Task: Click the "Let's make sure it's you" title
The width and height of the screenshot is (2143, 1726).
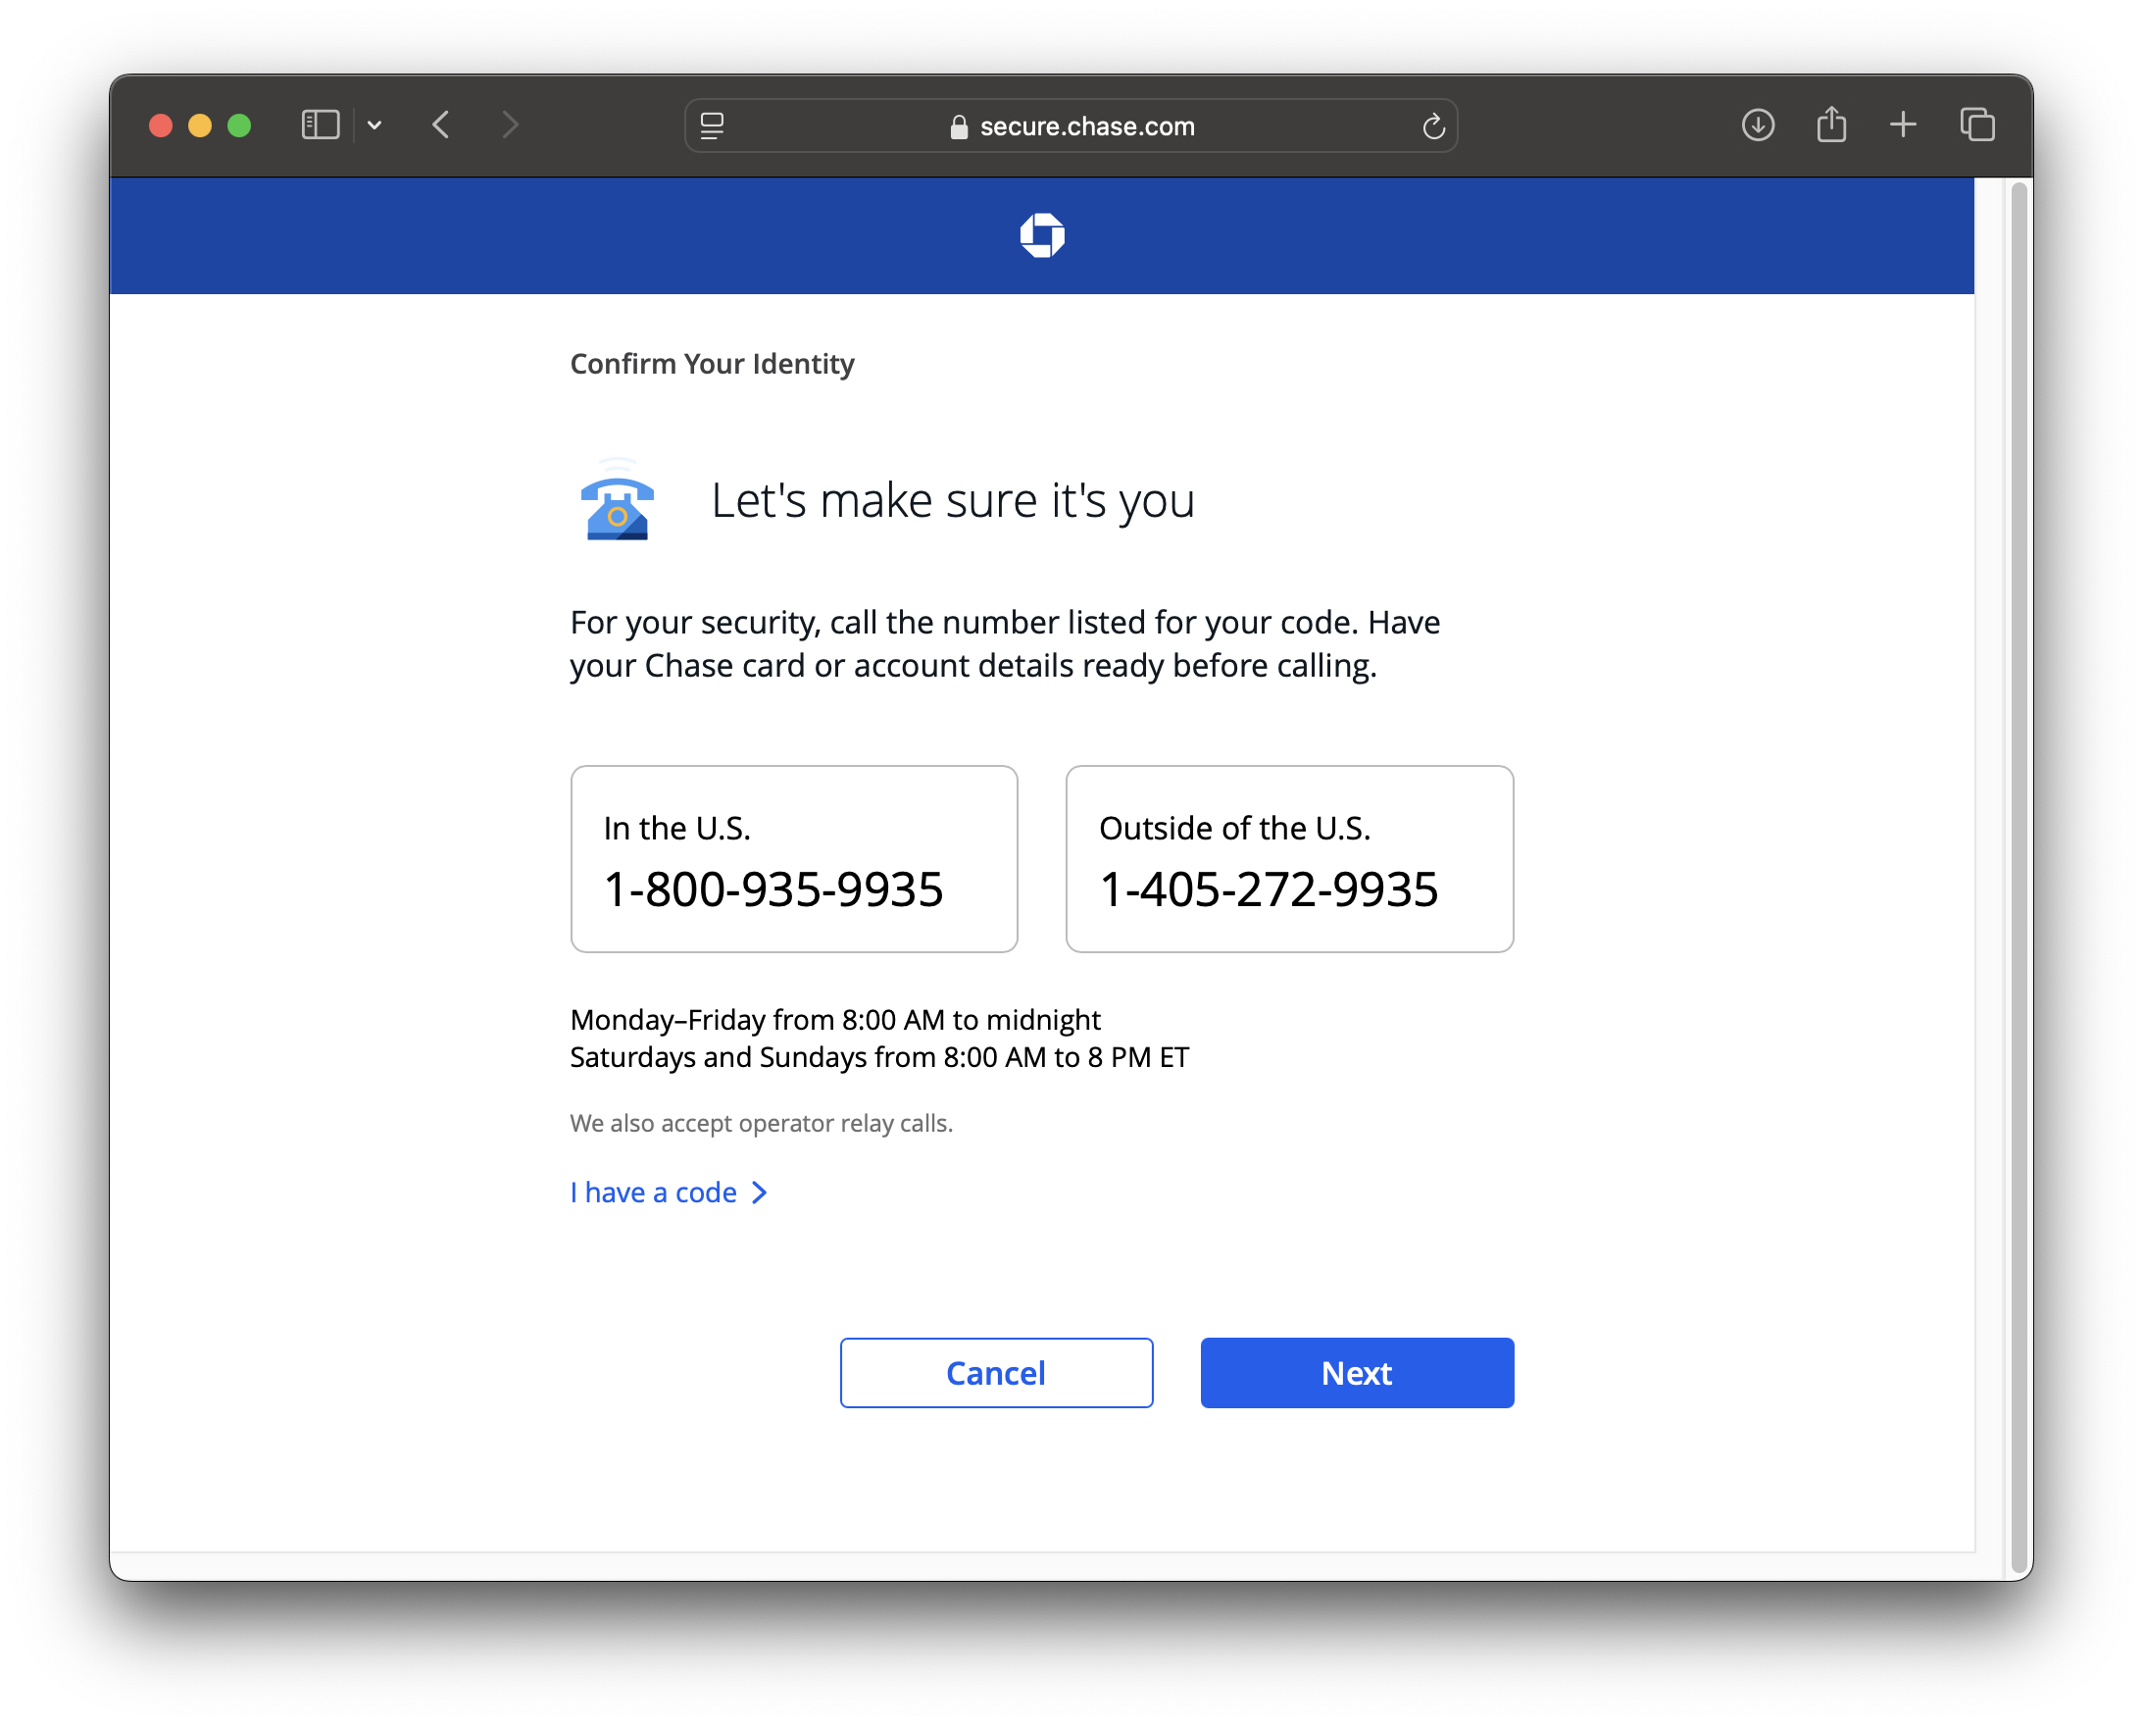Action: click(x=953, y=501)
